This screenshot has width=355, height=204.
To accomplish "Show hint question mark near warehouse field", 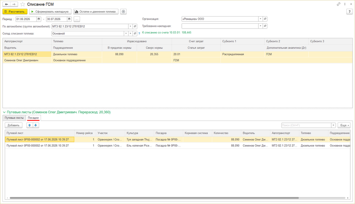I will tap(139, 34).
